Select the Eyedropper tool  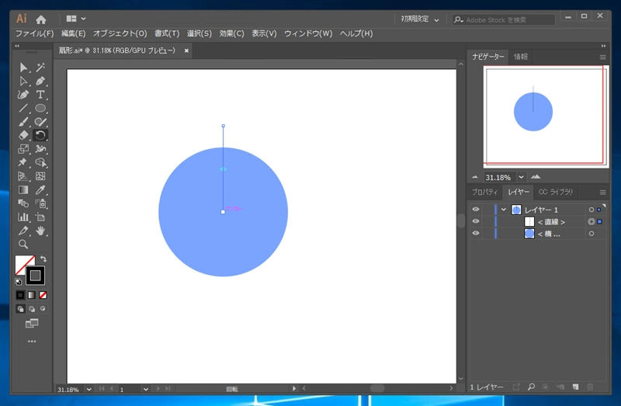tap(40, 189)
